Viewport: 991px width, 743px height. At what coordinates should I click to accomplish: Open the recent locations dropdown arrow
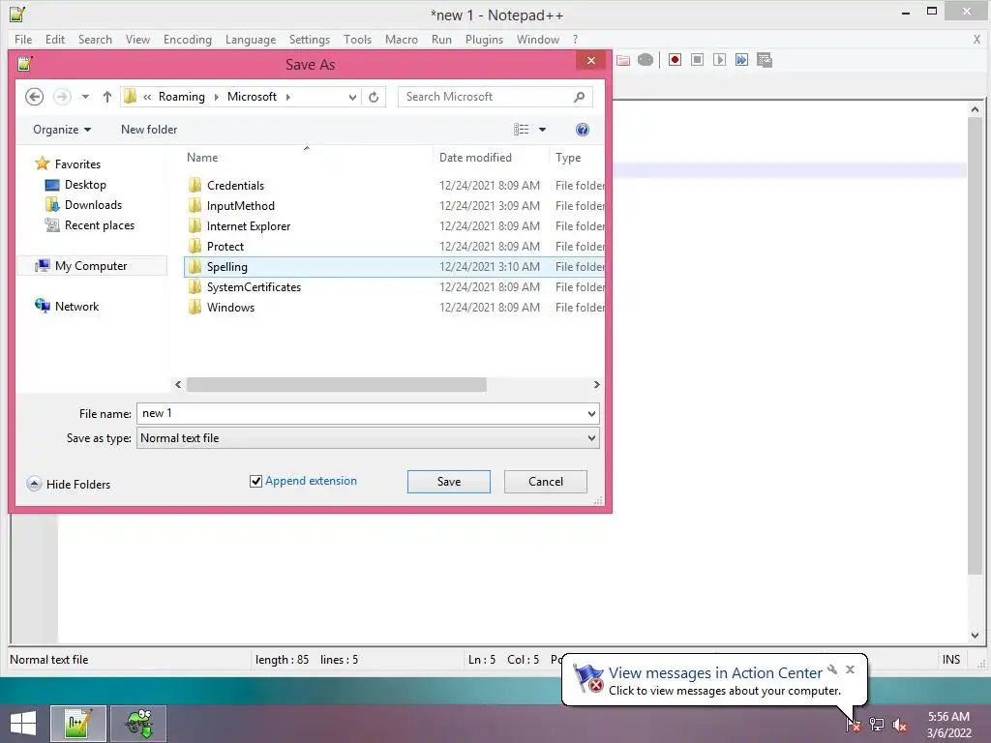85,97
